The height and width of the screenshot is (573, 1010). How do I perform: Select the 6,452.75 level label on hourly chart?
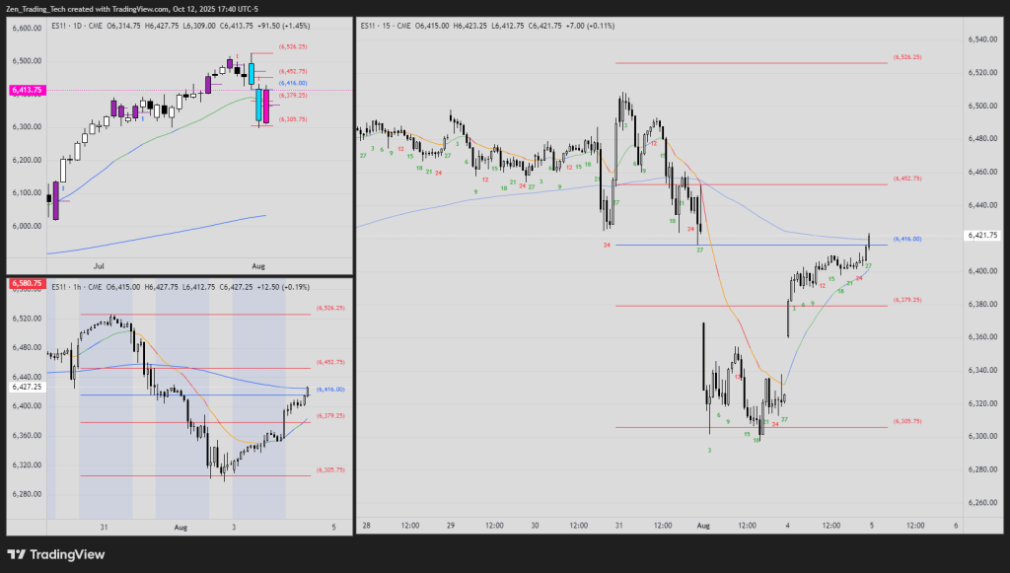330,362
